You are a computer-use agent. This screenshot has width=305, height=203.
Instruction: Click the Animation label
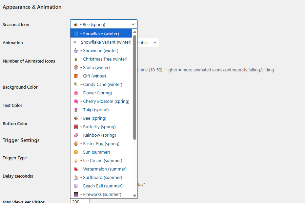click(13, 43)
